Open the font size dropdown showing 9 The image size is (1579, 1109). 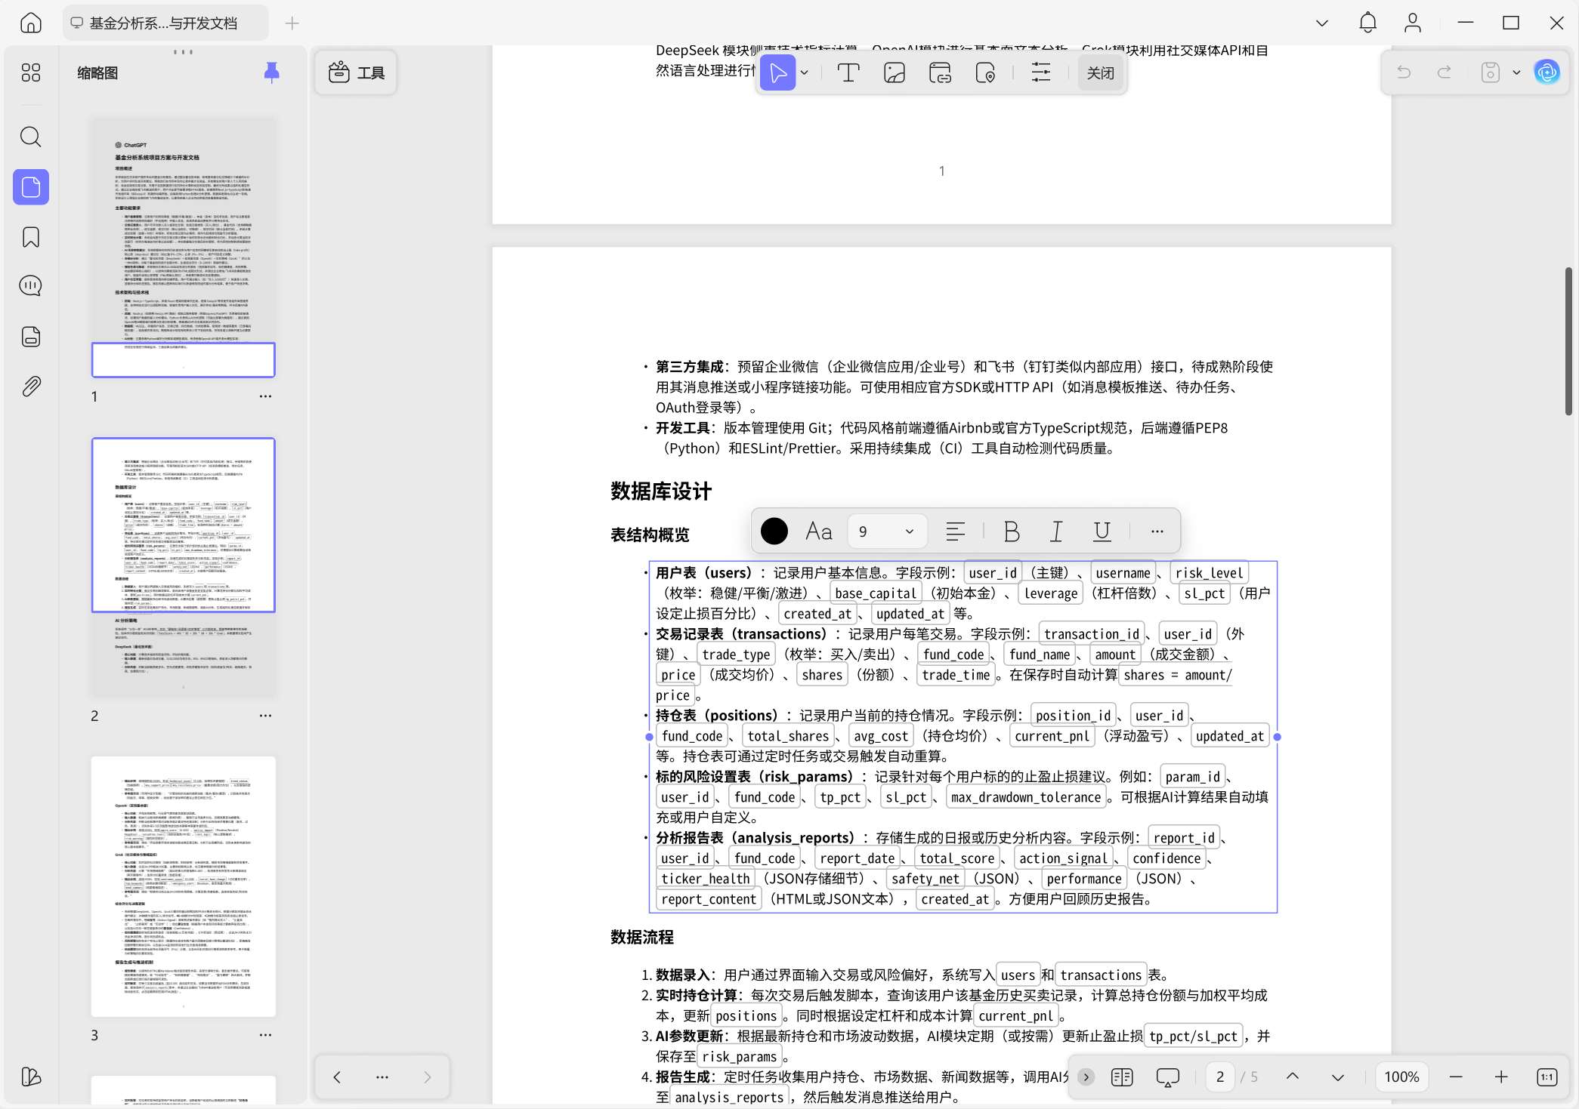tap(886, 531)
